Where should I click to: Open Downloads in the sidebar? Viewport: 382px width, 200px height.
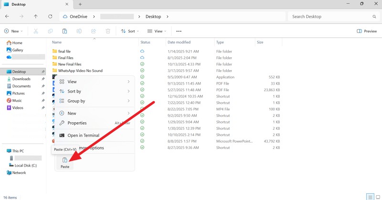pyautogui.click(x=21, y=79)
